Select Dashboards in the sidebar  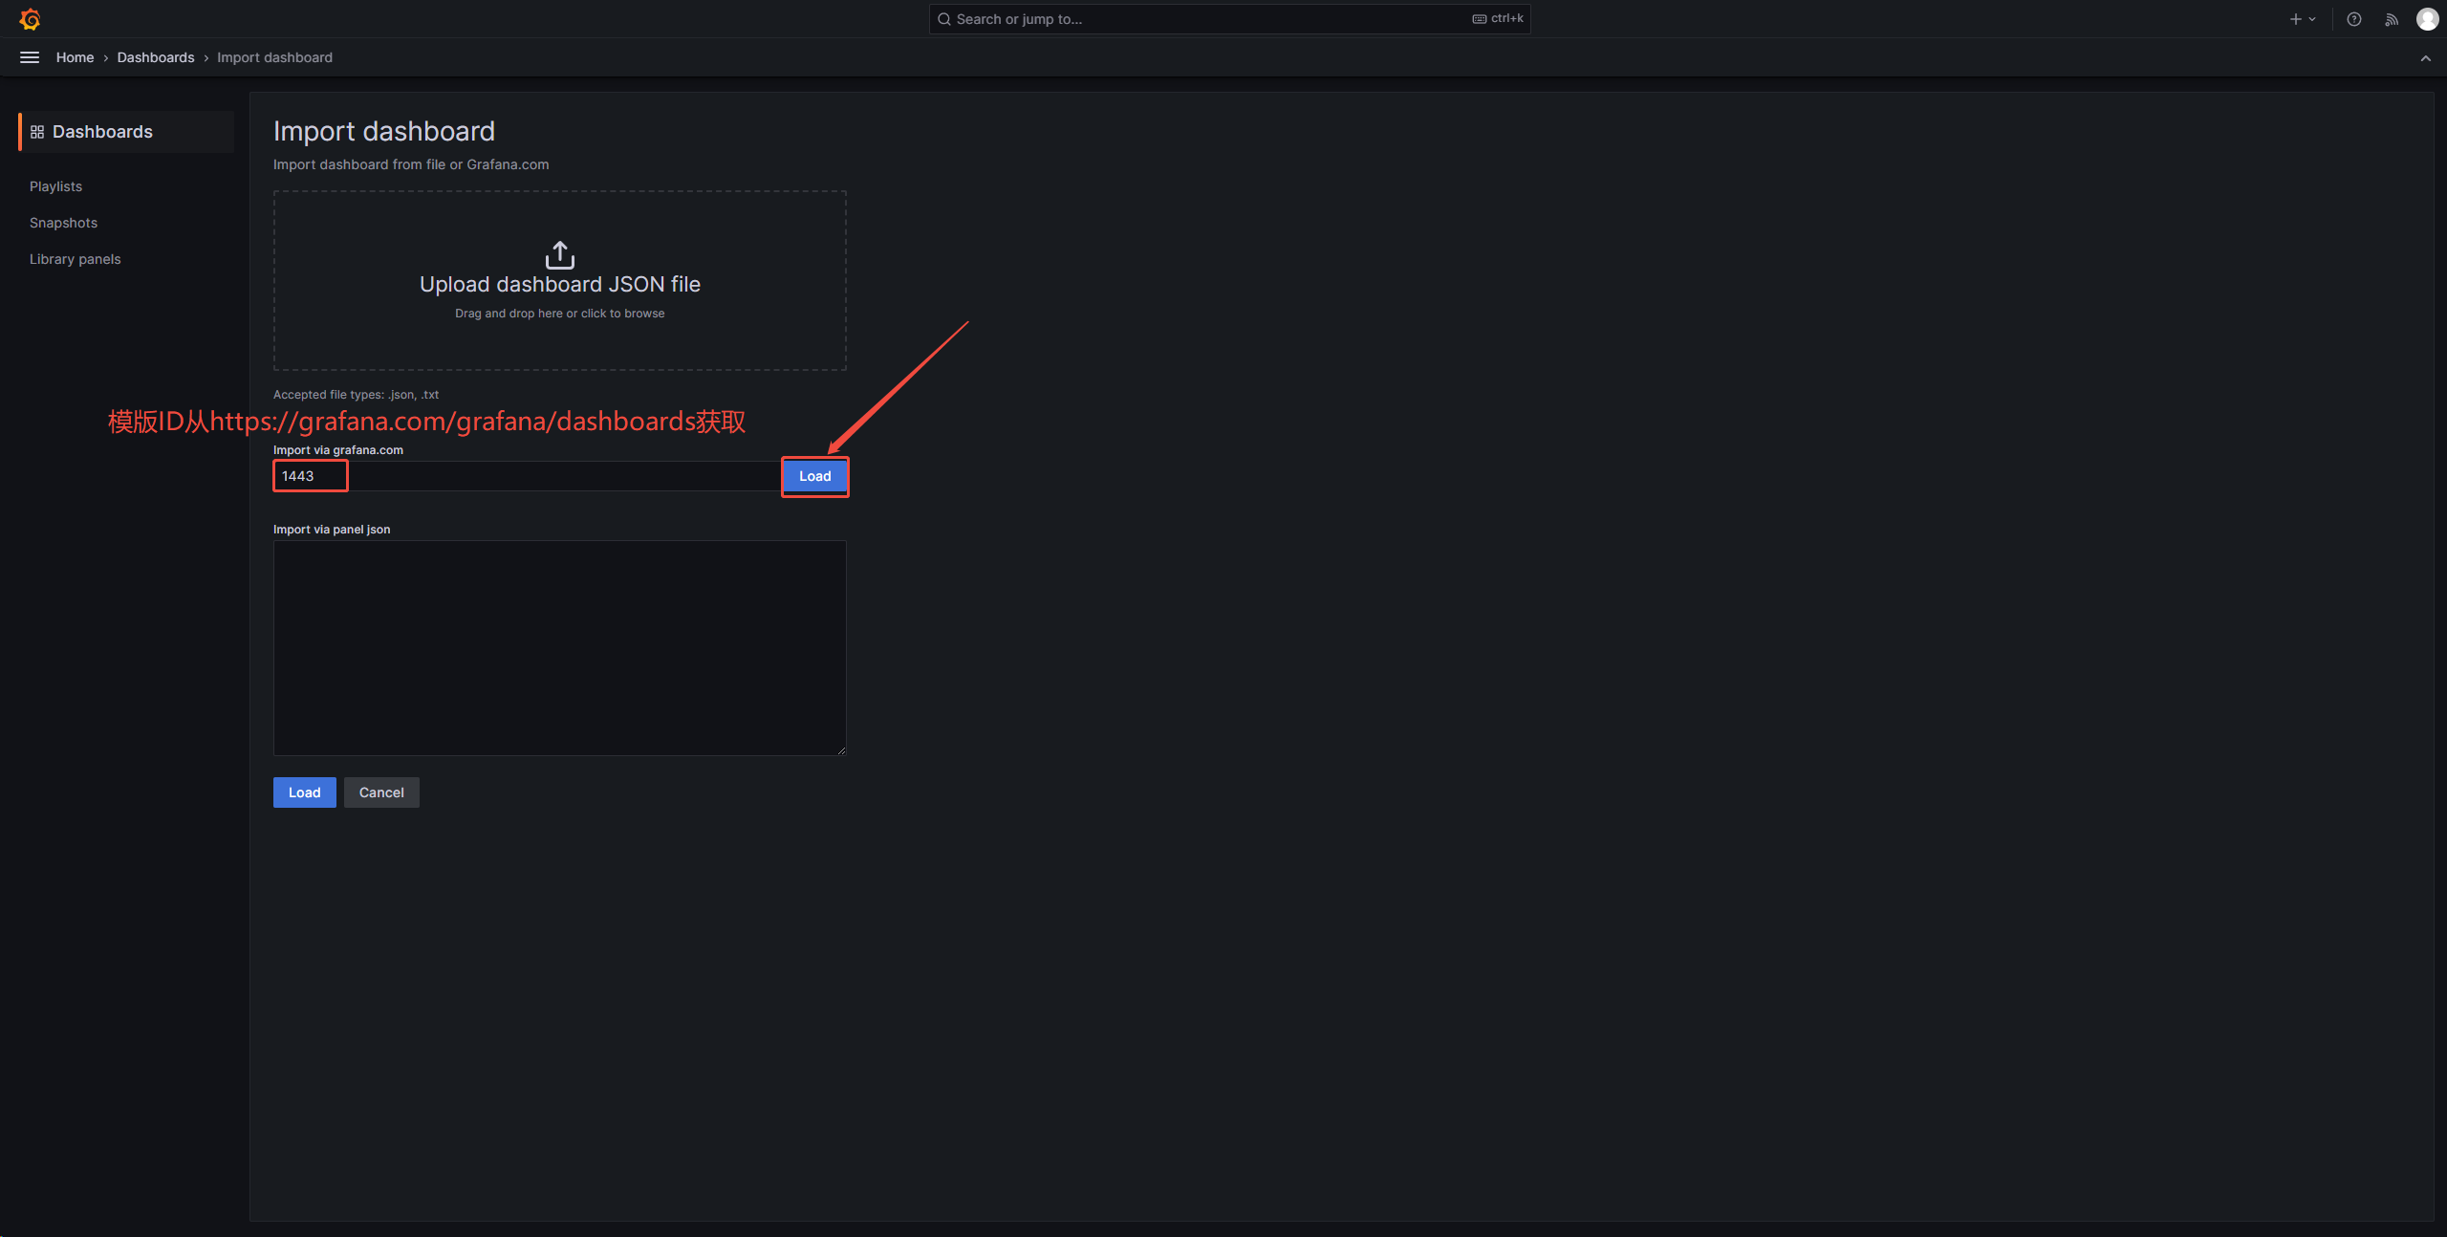(x=126, y=132)
